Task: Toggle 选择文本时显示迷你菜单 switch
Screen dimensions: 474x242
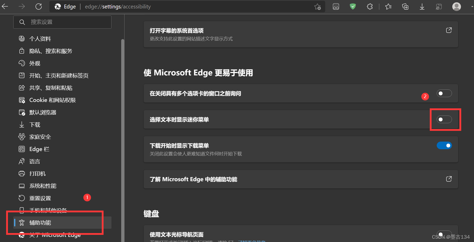Action: [444, 119]
